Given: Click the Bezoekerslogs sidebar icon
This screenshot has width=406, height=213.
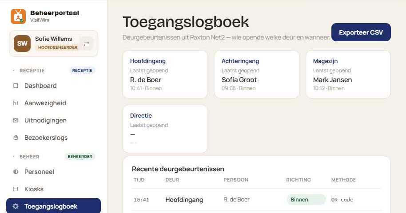Looking at the screenshot, I should [x=16, y=138].
